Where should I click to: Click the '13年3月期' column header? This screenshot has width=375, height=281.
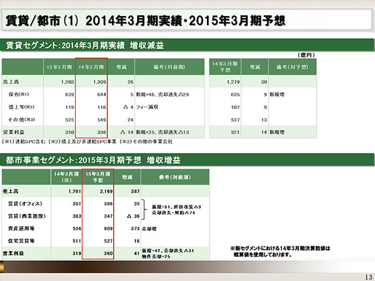click(x=59, y=67)
